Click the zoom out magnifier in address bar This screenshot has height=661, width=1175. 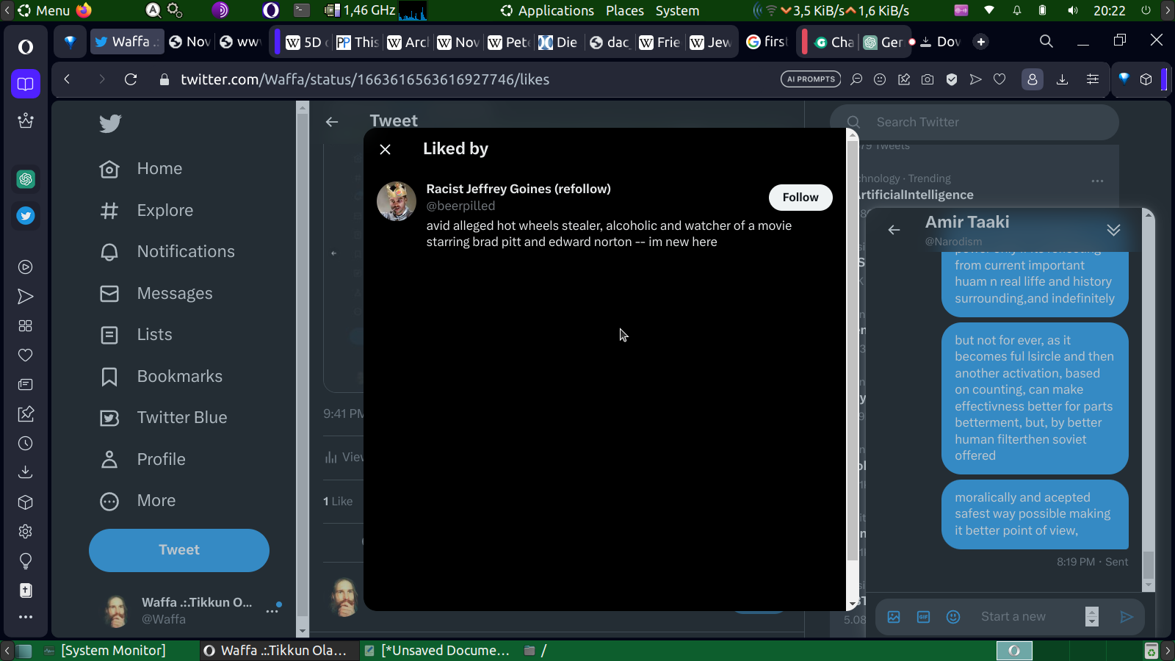point(856,79)
